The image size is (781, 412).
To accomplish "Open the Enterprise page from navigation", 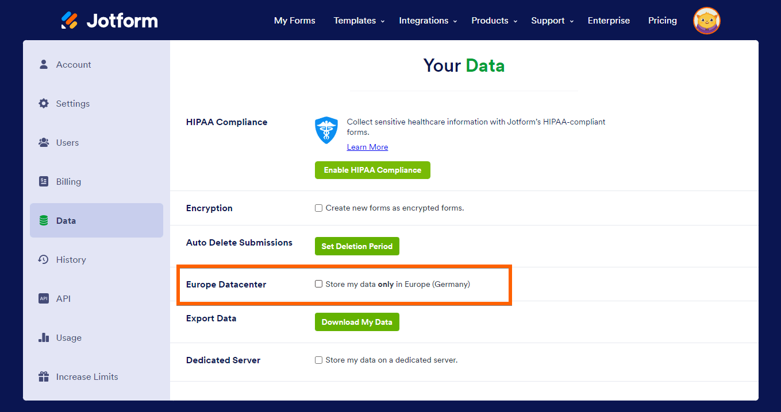I will [x=609, y=21].
